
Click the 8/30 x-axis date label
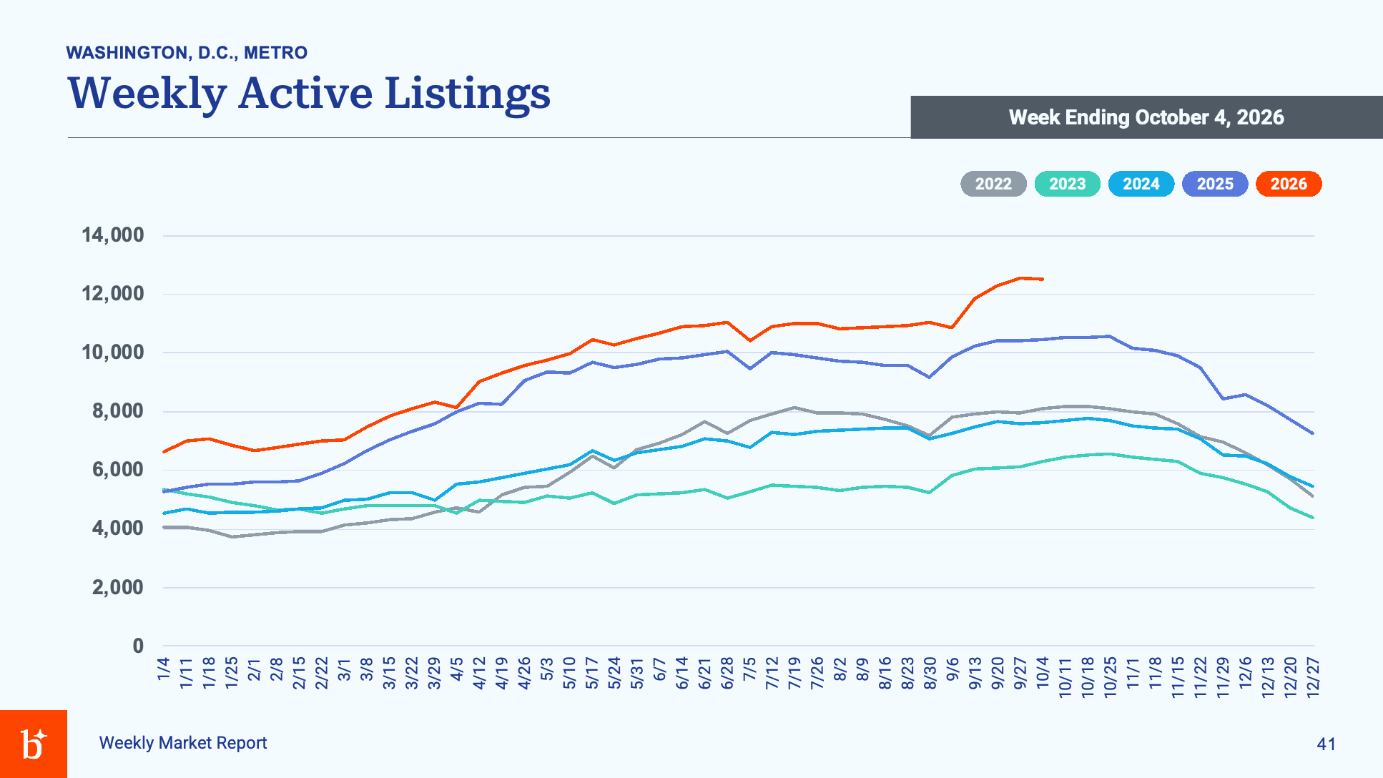[930, 674]
